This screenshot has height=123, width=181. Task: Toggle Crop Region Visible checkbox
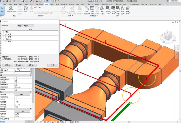coord(16,80)
